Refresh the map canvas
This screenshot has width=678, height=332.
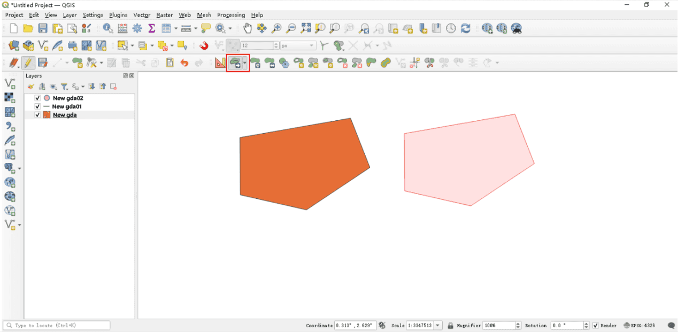466,28
